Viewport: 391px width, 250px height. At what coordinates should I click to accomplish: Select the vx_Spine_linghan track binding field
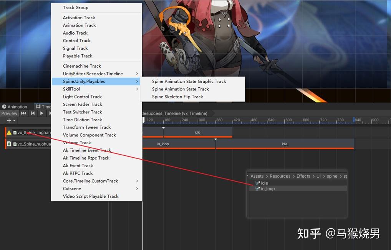(x=31, y=133)
